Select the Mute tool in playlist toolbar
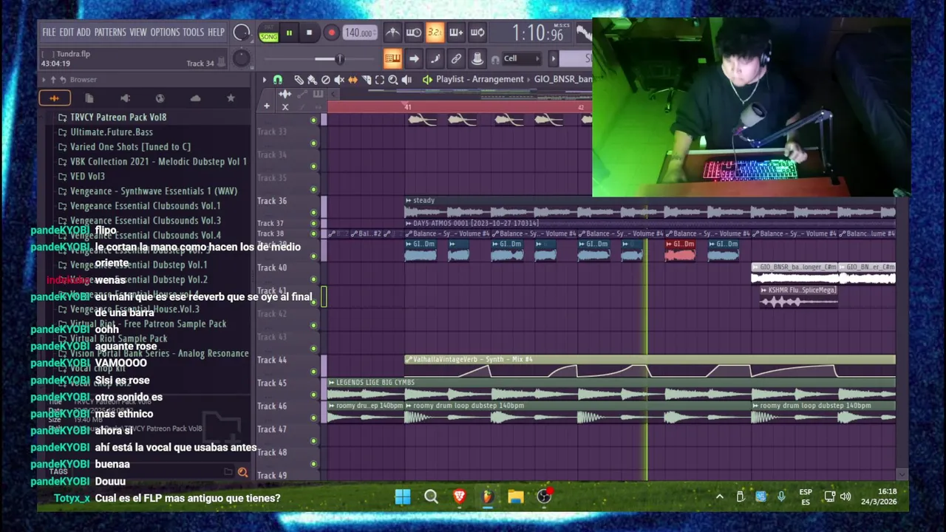The height and width of the screenshot is (532, 946). pyautogui.click(x=339, y=80)
